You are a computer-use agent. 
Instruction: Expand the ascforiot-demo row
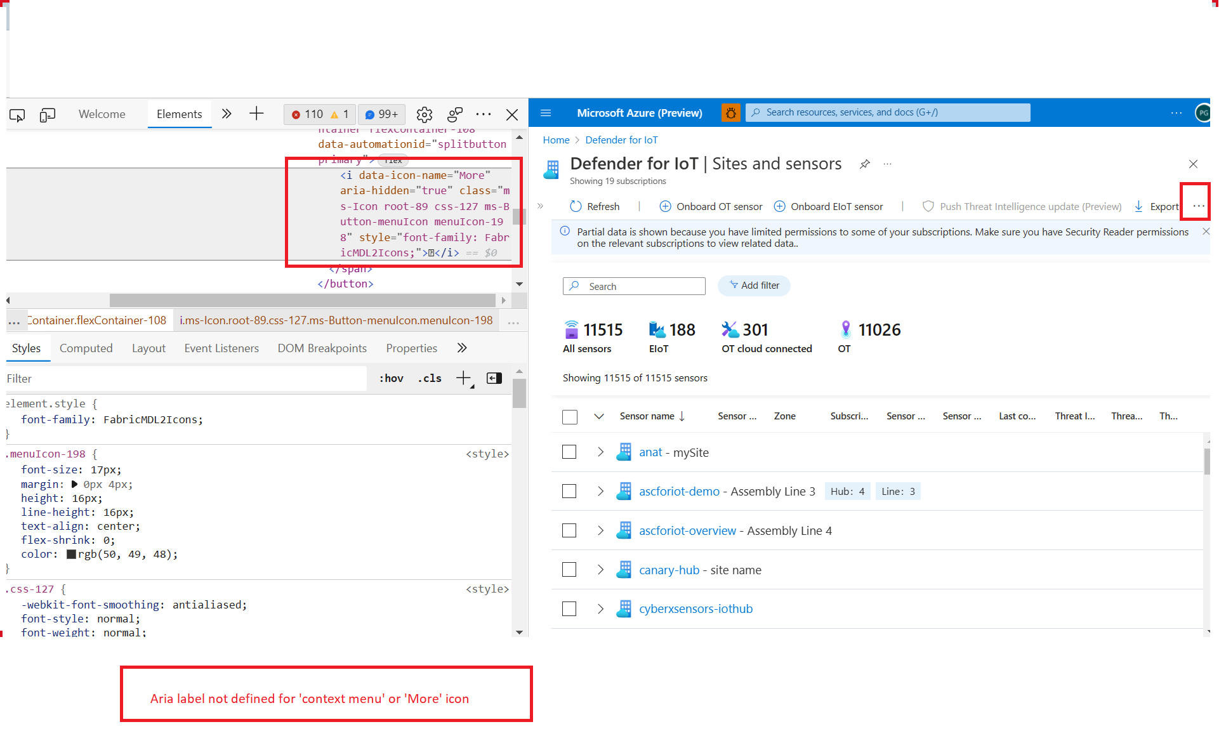click(600, 492)
